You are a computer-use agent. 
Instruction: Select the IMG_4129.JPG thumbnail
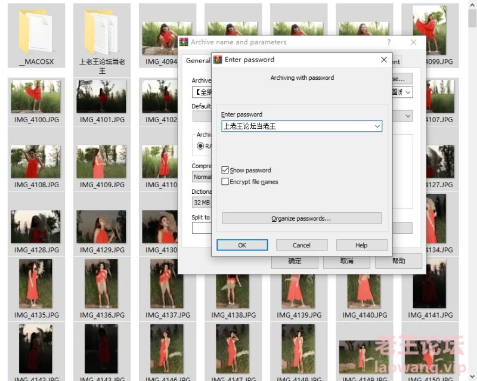coord(101,227)
